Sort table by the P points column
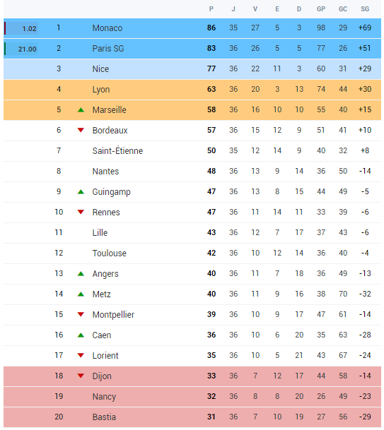Image resolution: width=384 pixels, height=430 pixels. click(211, 9)
